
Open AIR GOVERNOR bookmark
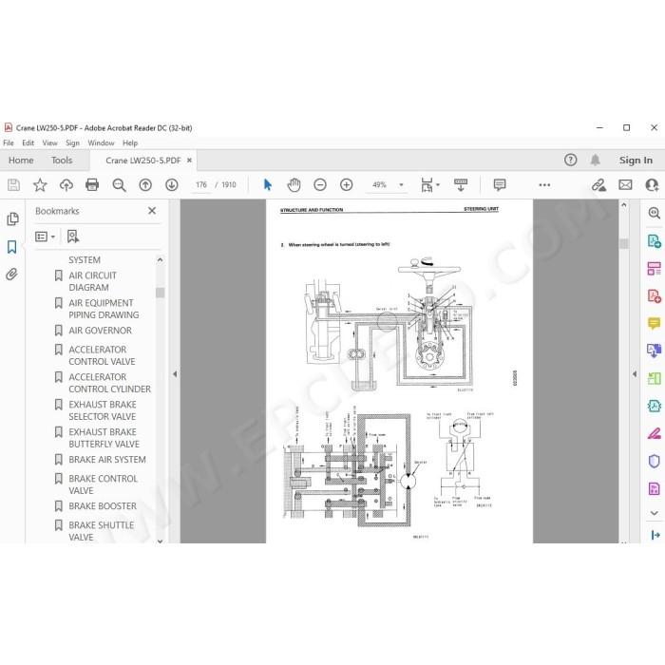100,331
